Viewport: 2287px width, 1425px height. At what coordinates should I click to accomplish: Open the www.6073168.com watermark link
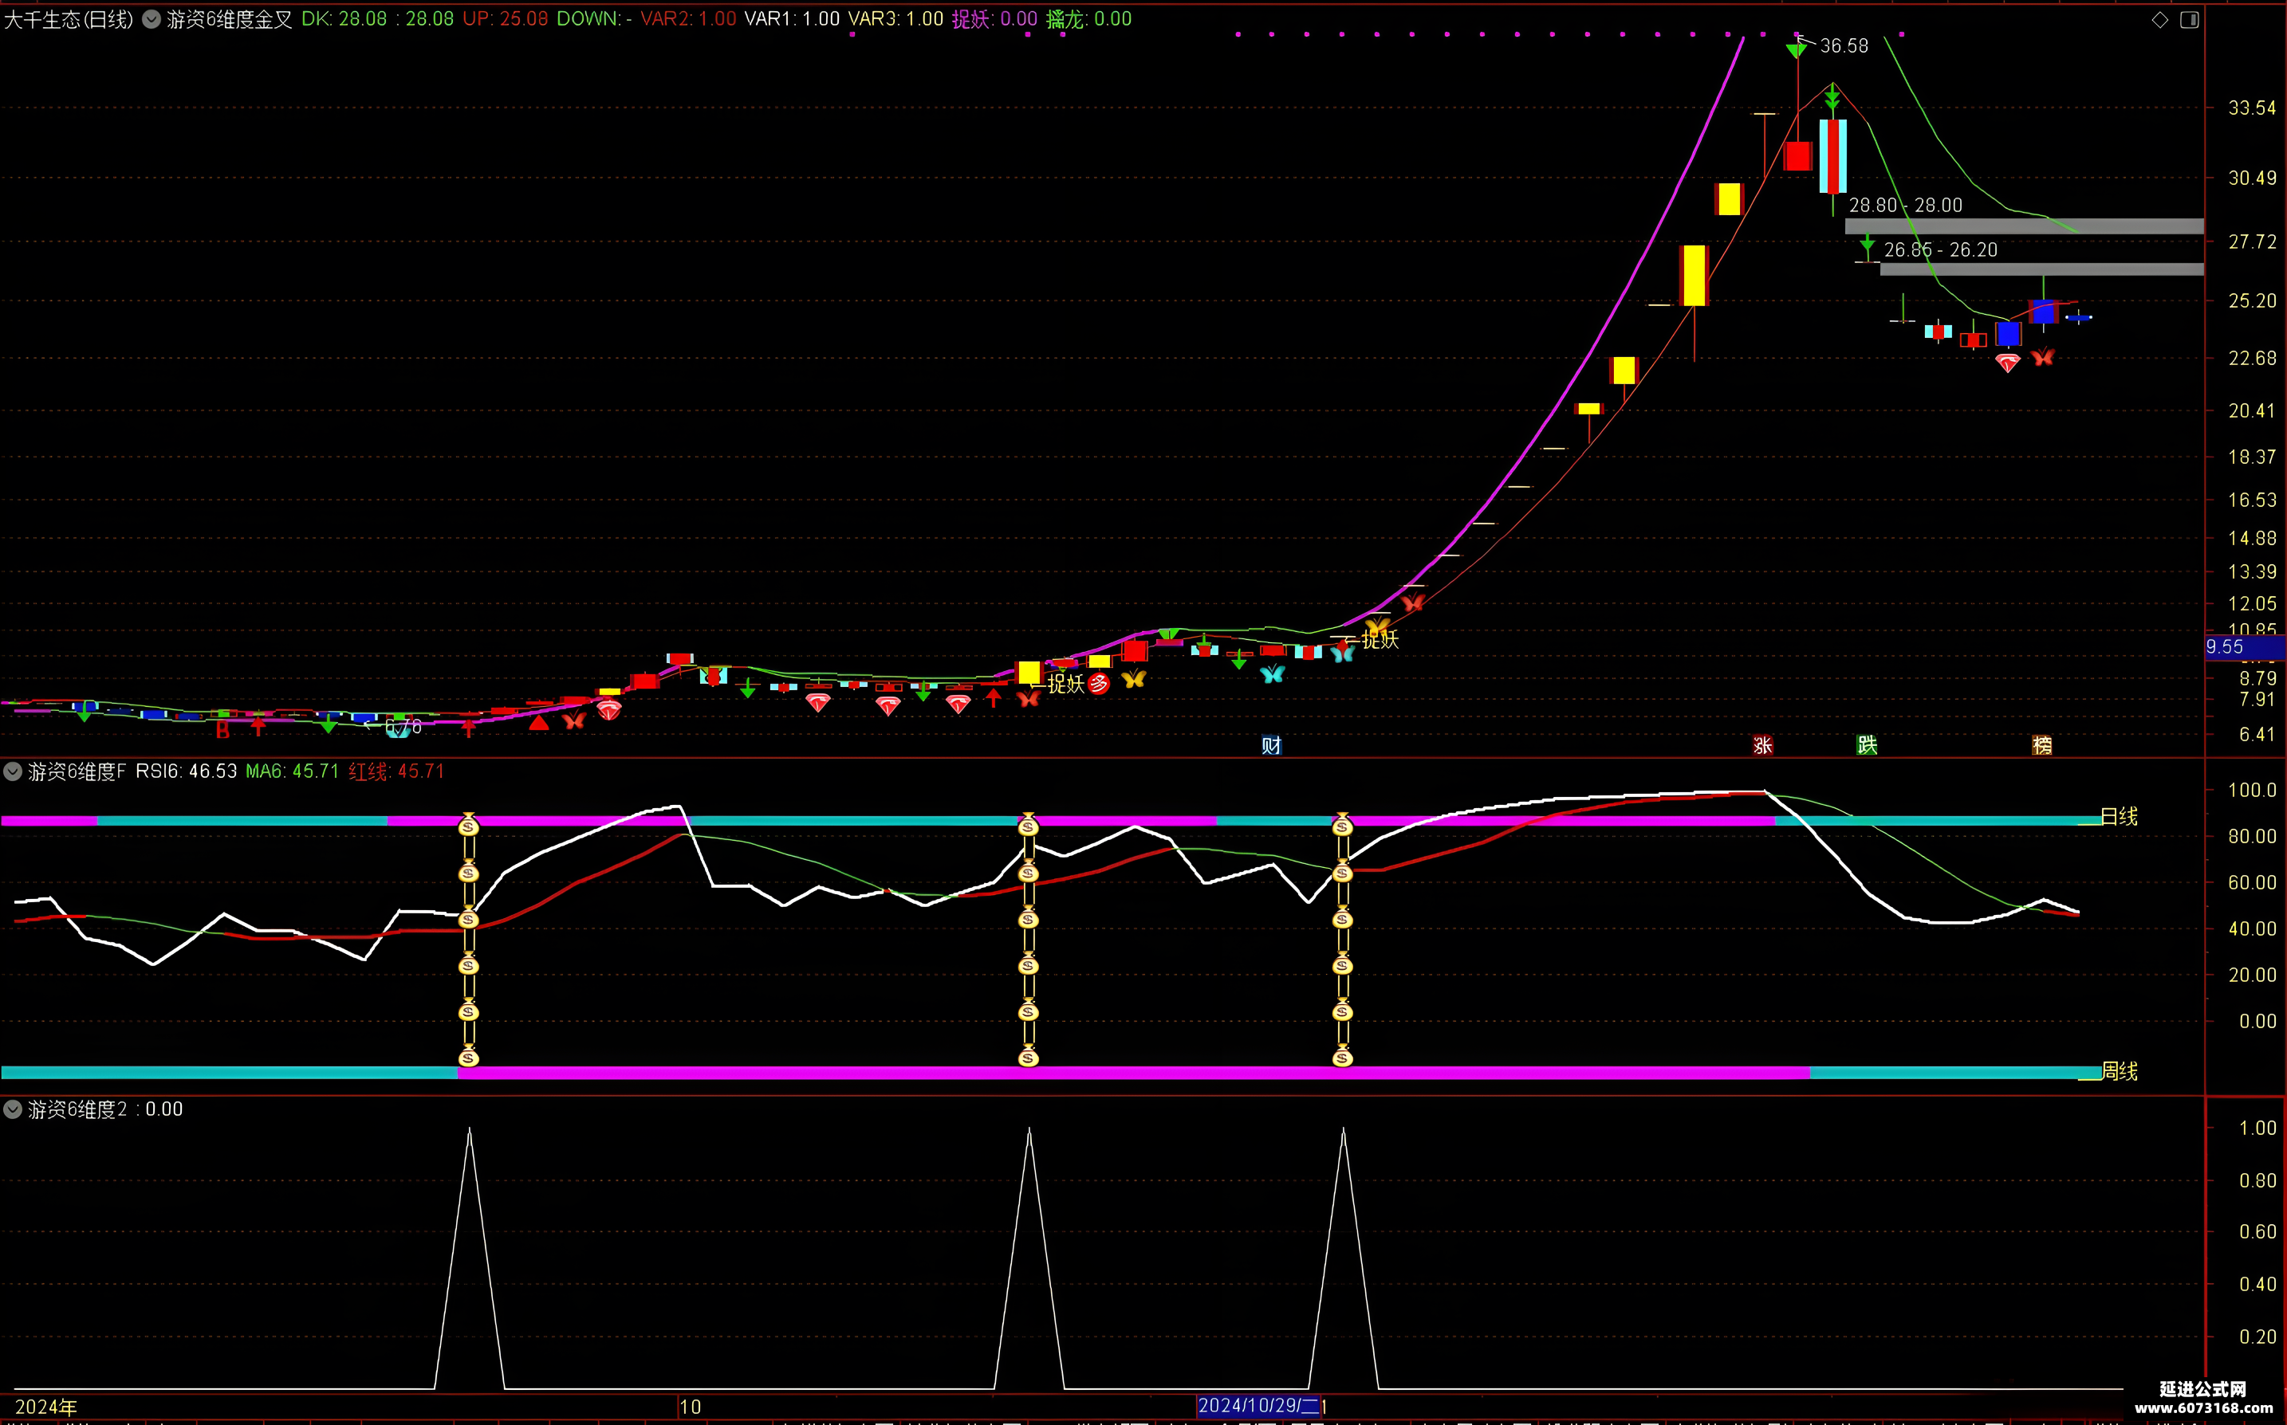coord(2203,1408)
